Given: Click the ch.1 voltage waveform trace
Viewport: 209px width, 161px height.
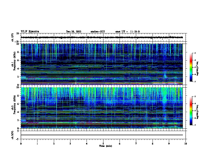Looking at the screenshot, I should click(x=102, y=37).
